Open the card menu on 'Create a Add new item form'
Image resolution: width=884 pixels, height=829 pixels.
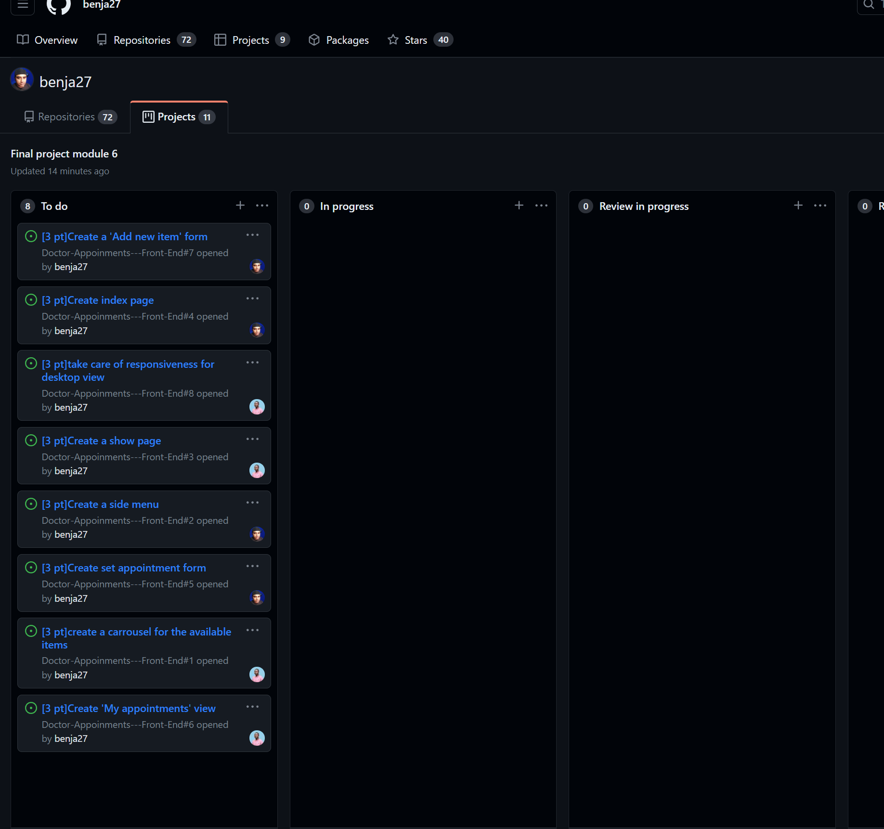click(x=252, y=235)
